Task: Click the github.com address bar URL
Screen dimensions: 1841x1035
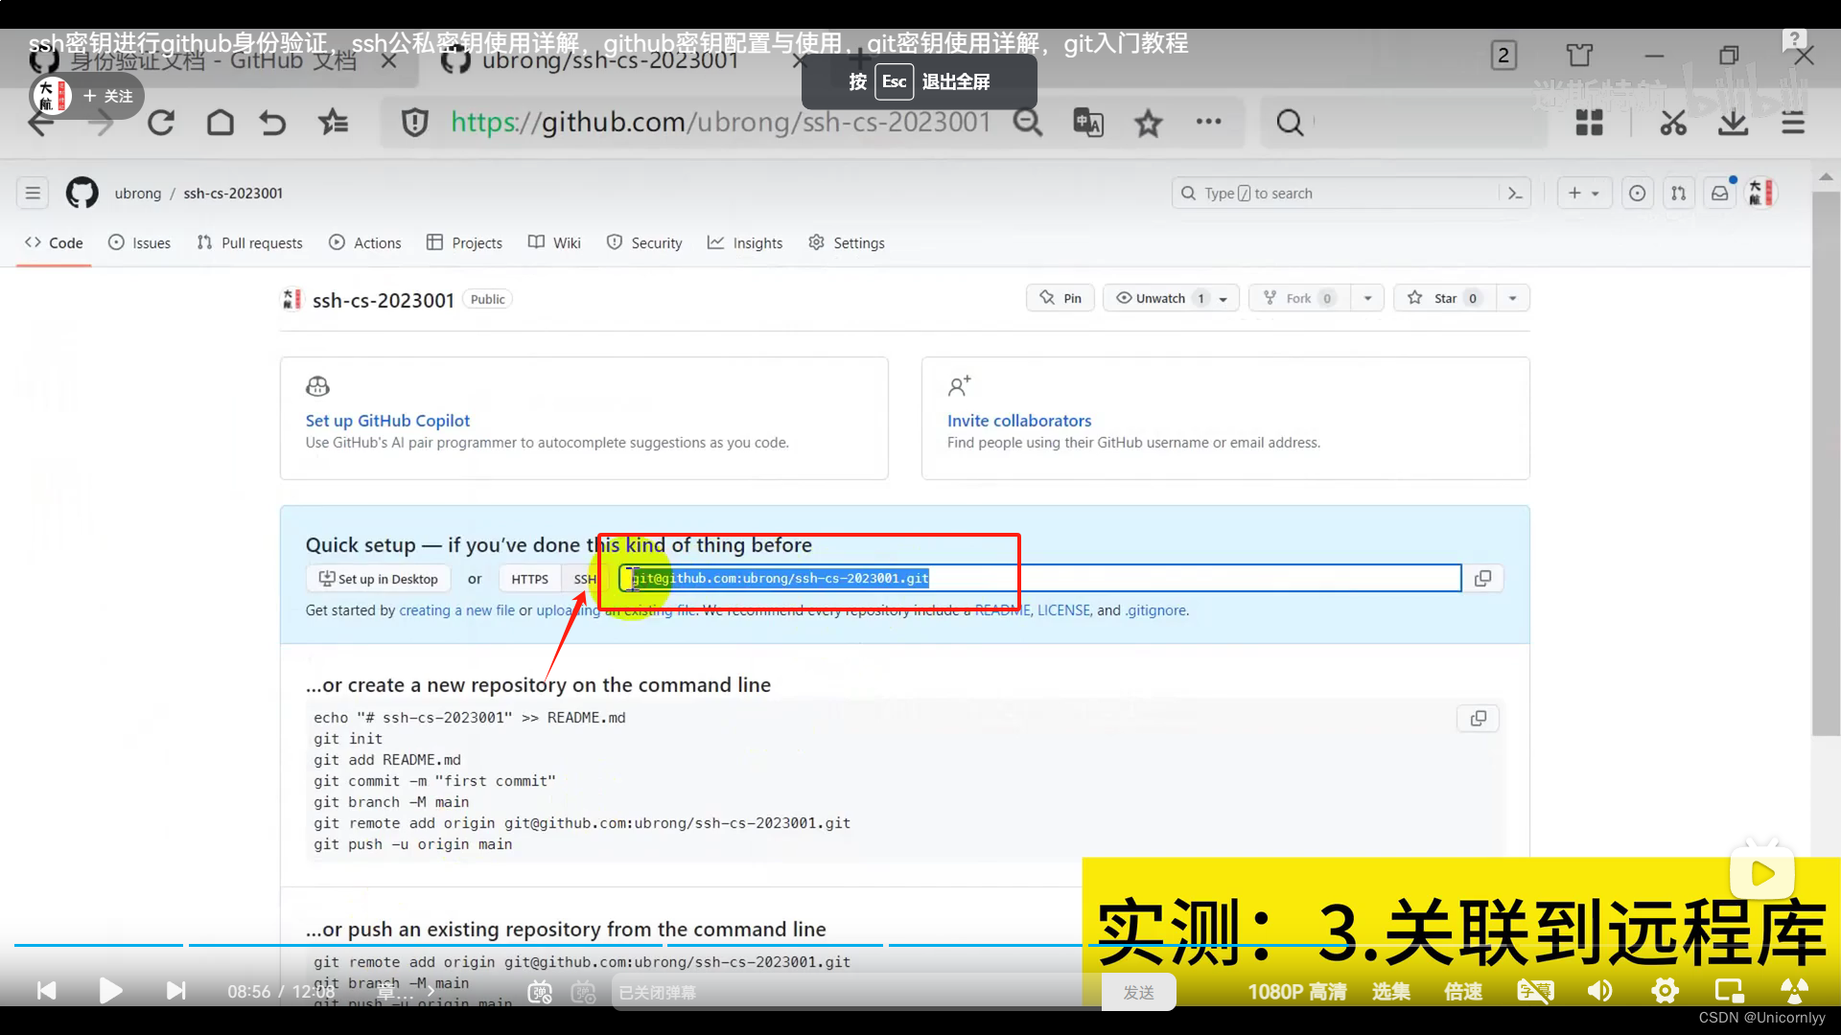Action: tap(720, 123)
